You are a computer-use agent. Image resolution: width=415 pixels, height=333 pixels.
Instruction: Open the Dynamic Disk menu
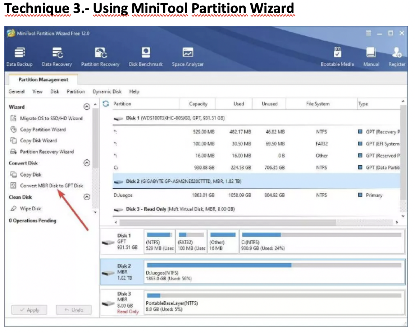(x=107, y=92)
